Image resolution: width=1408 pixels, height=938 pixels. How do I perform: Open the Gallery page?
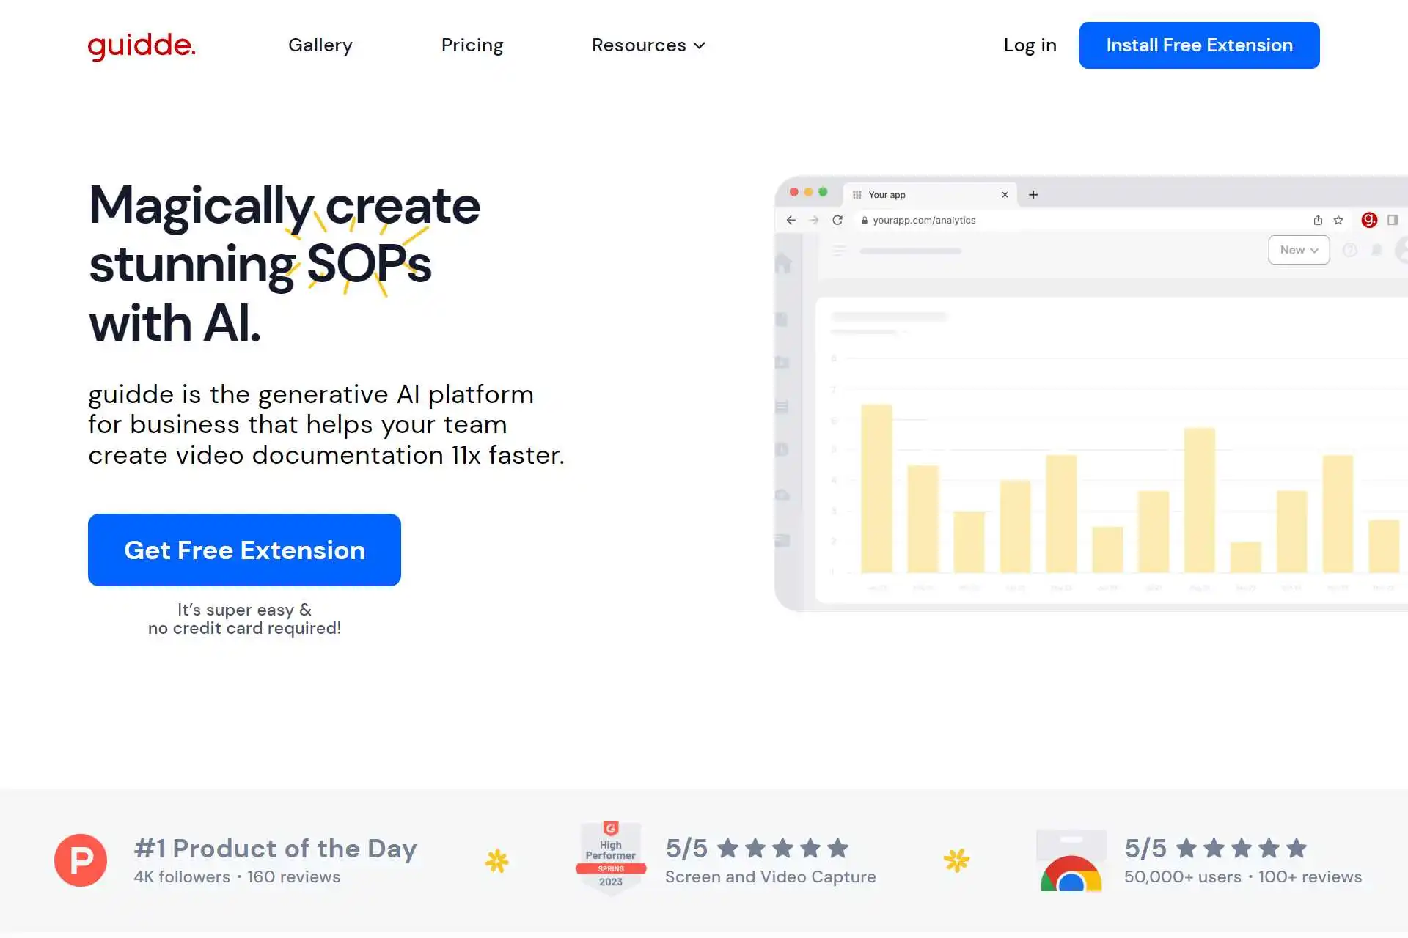(x=320, y=45)
